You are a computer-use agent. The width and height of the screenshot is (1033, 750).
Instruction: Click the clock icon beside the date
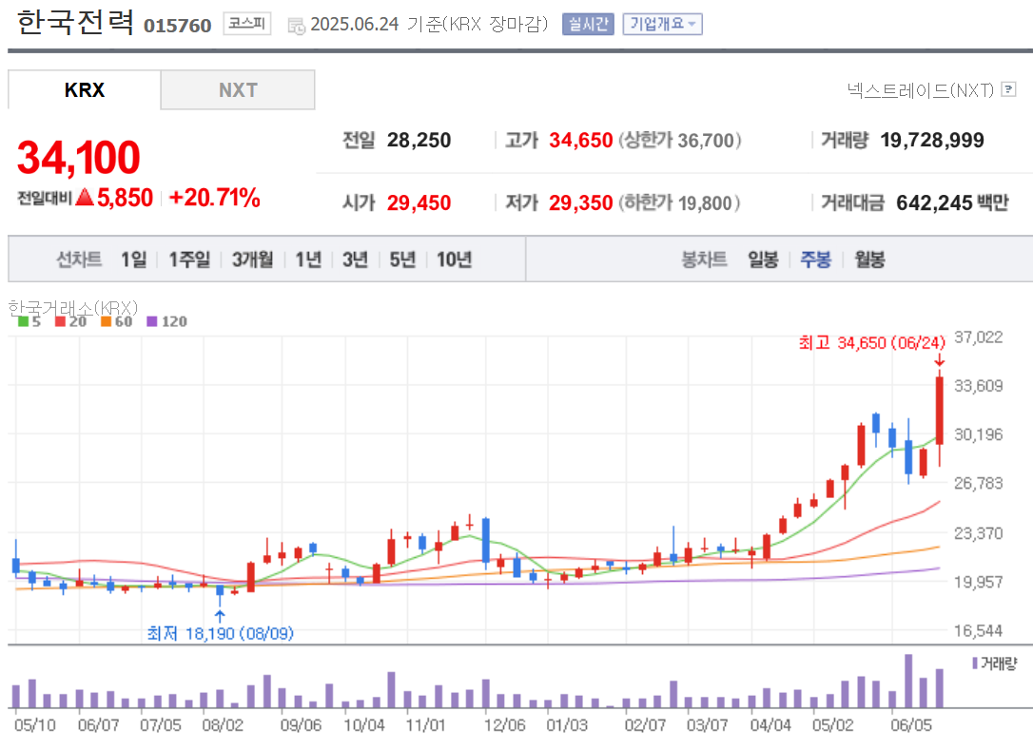click(297, 26)
